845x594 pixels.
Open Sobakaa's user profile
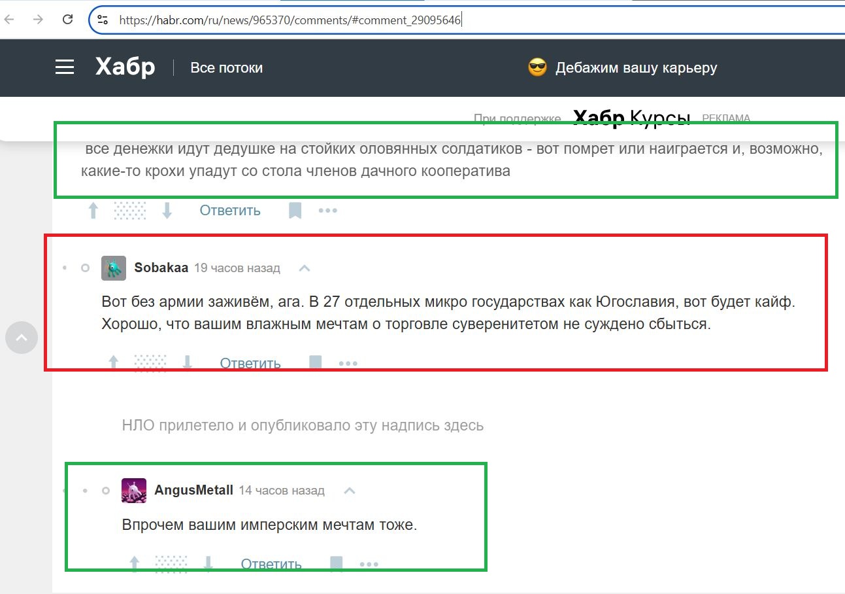[160, 267]
